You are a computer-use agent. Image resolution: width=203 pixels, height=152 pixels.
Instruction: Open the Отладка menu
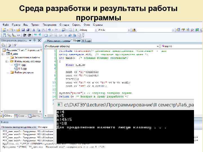[64, 25]
